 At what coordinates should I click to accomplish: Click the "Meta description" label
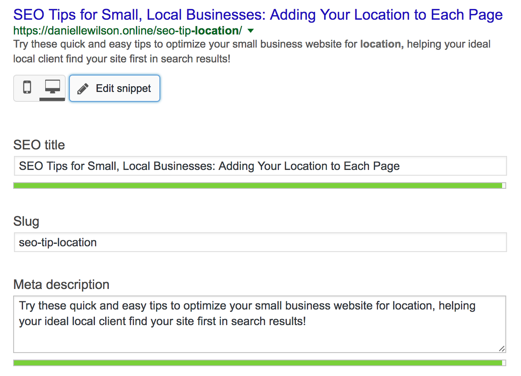[61, 284]
